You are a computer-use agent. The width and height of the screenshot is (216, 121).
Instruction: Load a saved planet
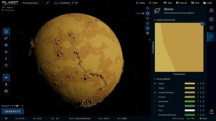click(x=208, y=3)
